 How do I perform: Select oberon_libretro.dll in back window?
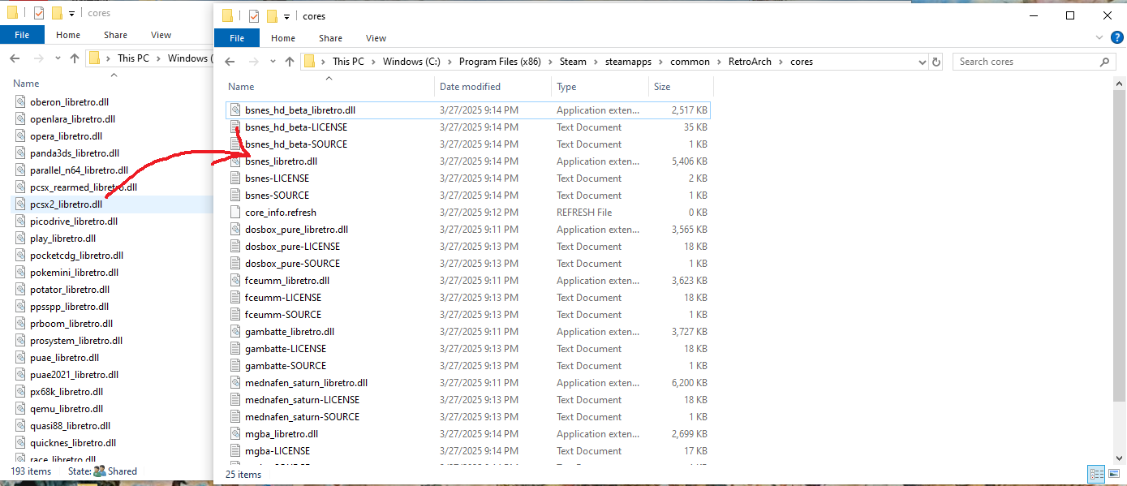pos(69,102)
